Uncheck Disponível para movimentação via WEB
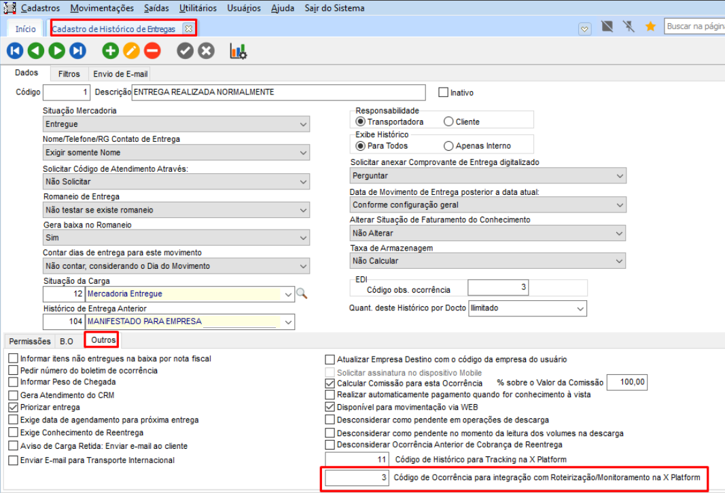 click(330, 407)
